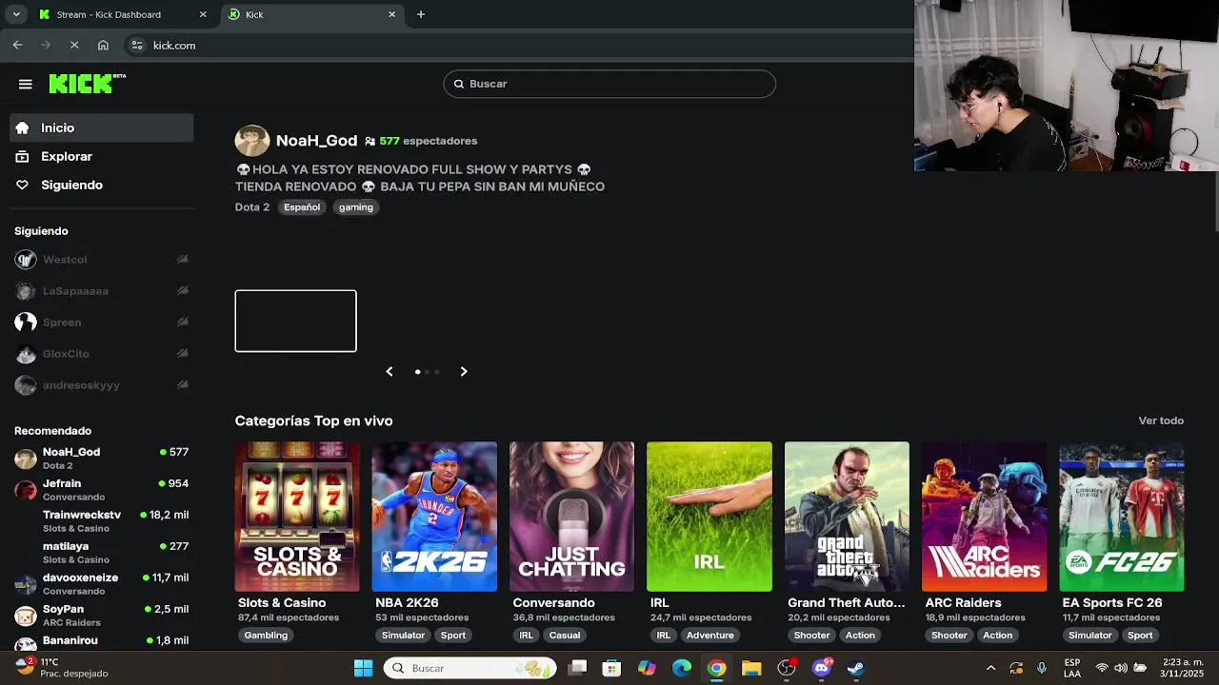Click Sport tag under EA Sports FC 26
This screenshot has width=1219, height=685.
tap(1140, 636)
